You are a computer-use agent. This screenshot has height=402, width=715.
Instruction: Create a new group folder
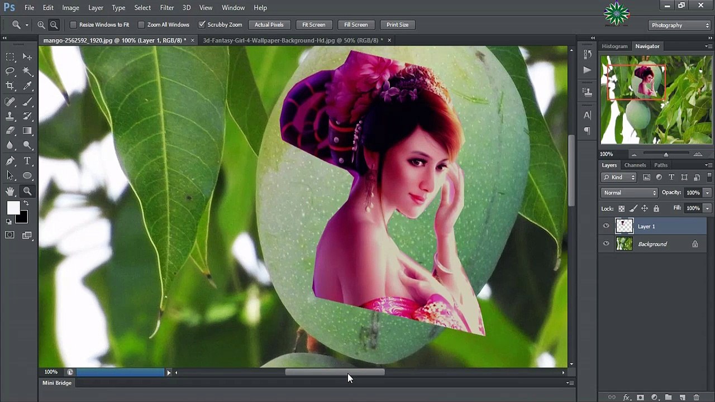point(668,398)
